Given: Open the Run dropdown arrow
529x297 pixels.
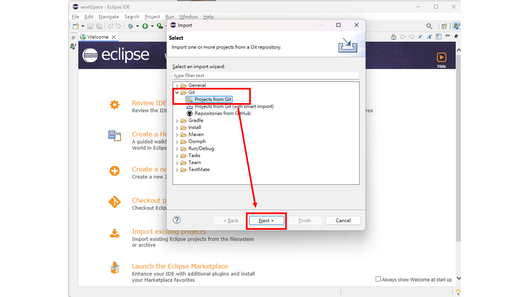Looking at the screenshot, I should click(152, 26).
